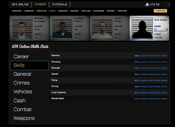Select Franklin Clinton's mugshot portrait
This screenshot has height=127, width=175.
coord(62,28)
